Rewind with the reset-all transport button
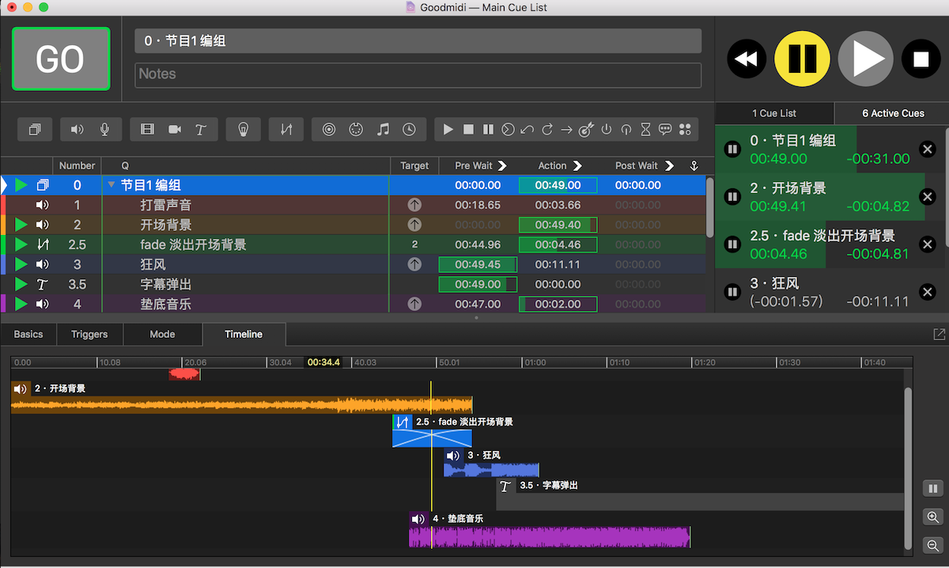The height and width of the screenshot is (568, 949). [747, 59]
